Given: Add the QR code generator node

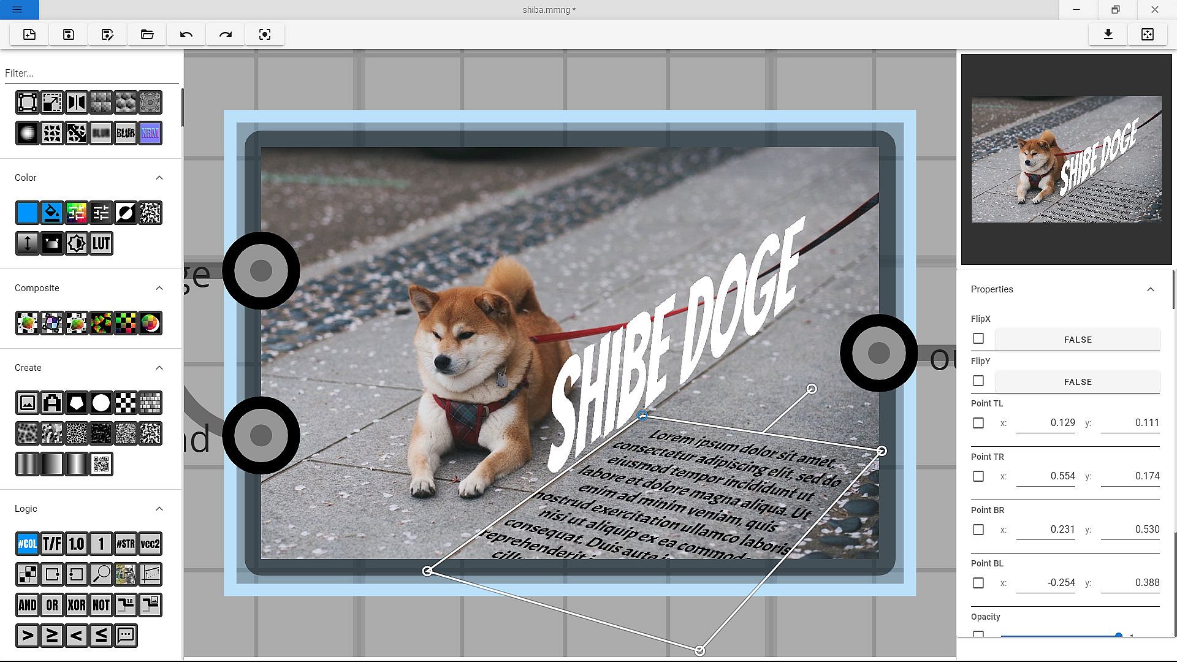Looking at the screenshot, I should 101,464.
